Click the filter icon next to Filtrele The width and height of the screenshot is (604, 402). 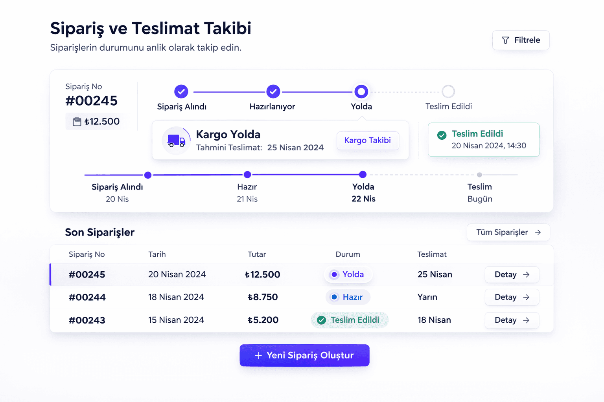[505, 40]
